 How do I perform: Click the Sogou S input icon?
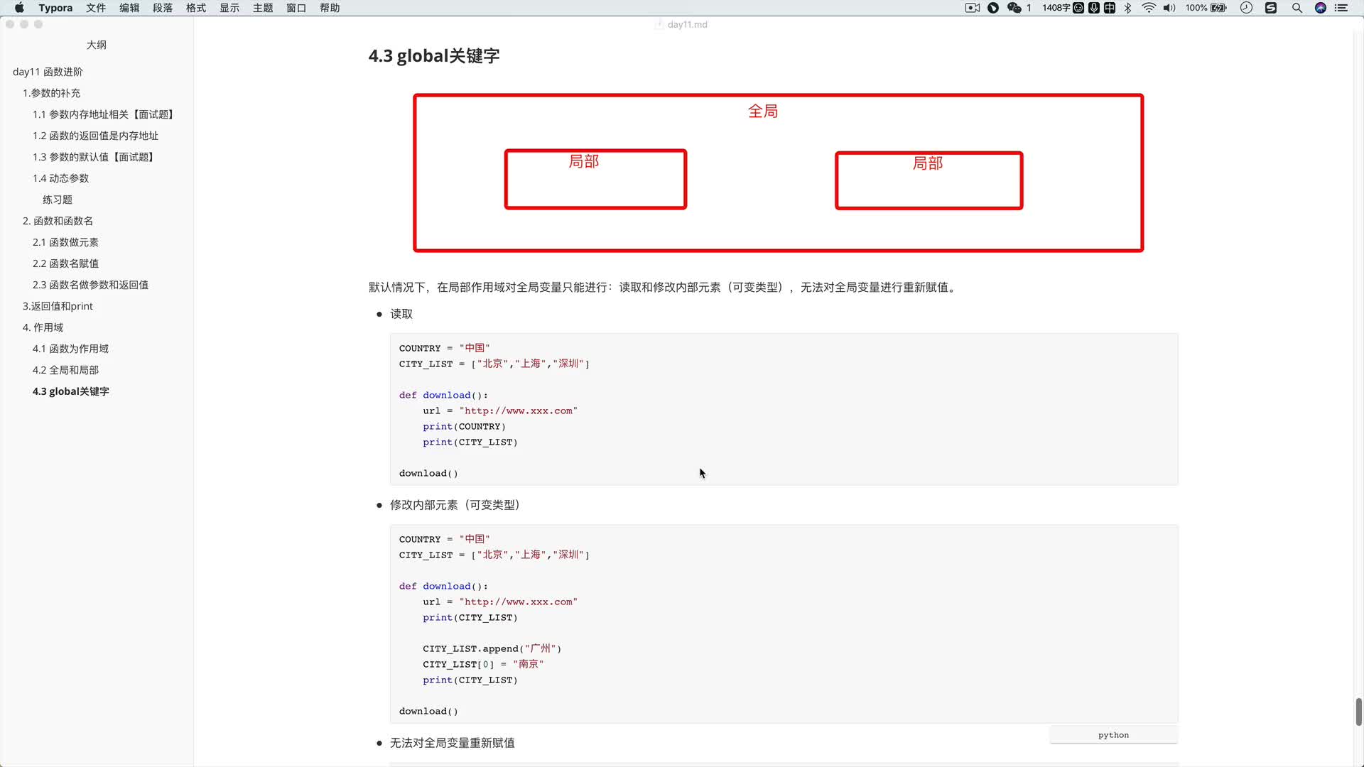click(x=1271, y=8)
